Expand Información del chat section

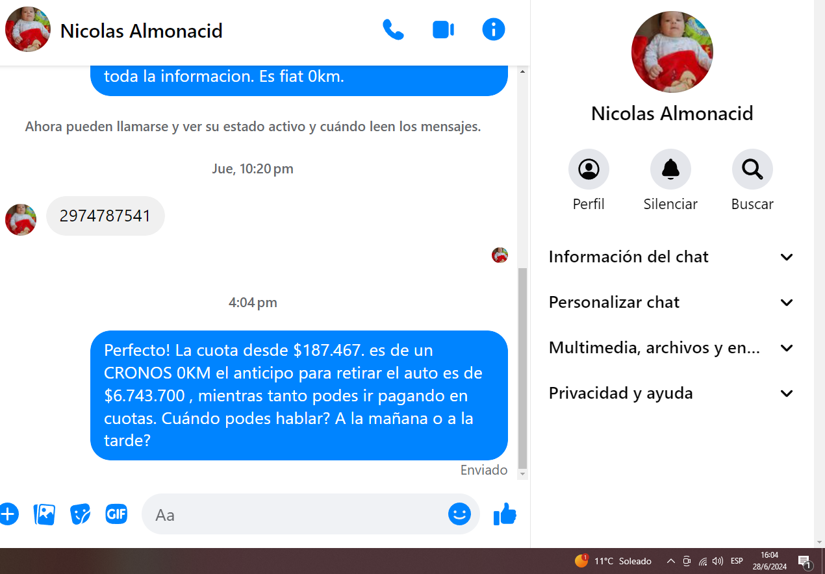671,257
